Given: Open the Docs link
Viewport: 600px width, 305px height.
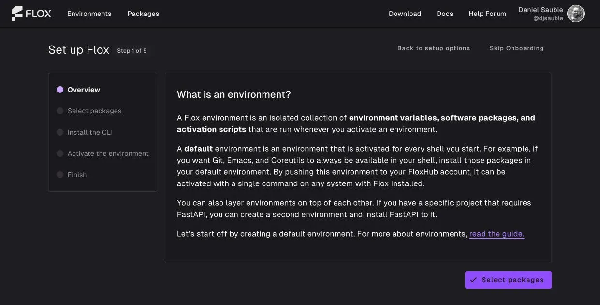Looking at the screenshot, I should point(445,14).
